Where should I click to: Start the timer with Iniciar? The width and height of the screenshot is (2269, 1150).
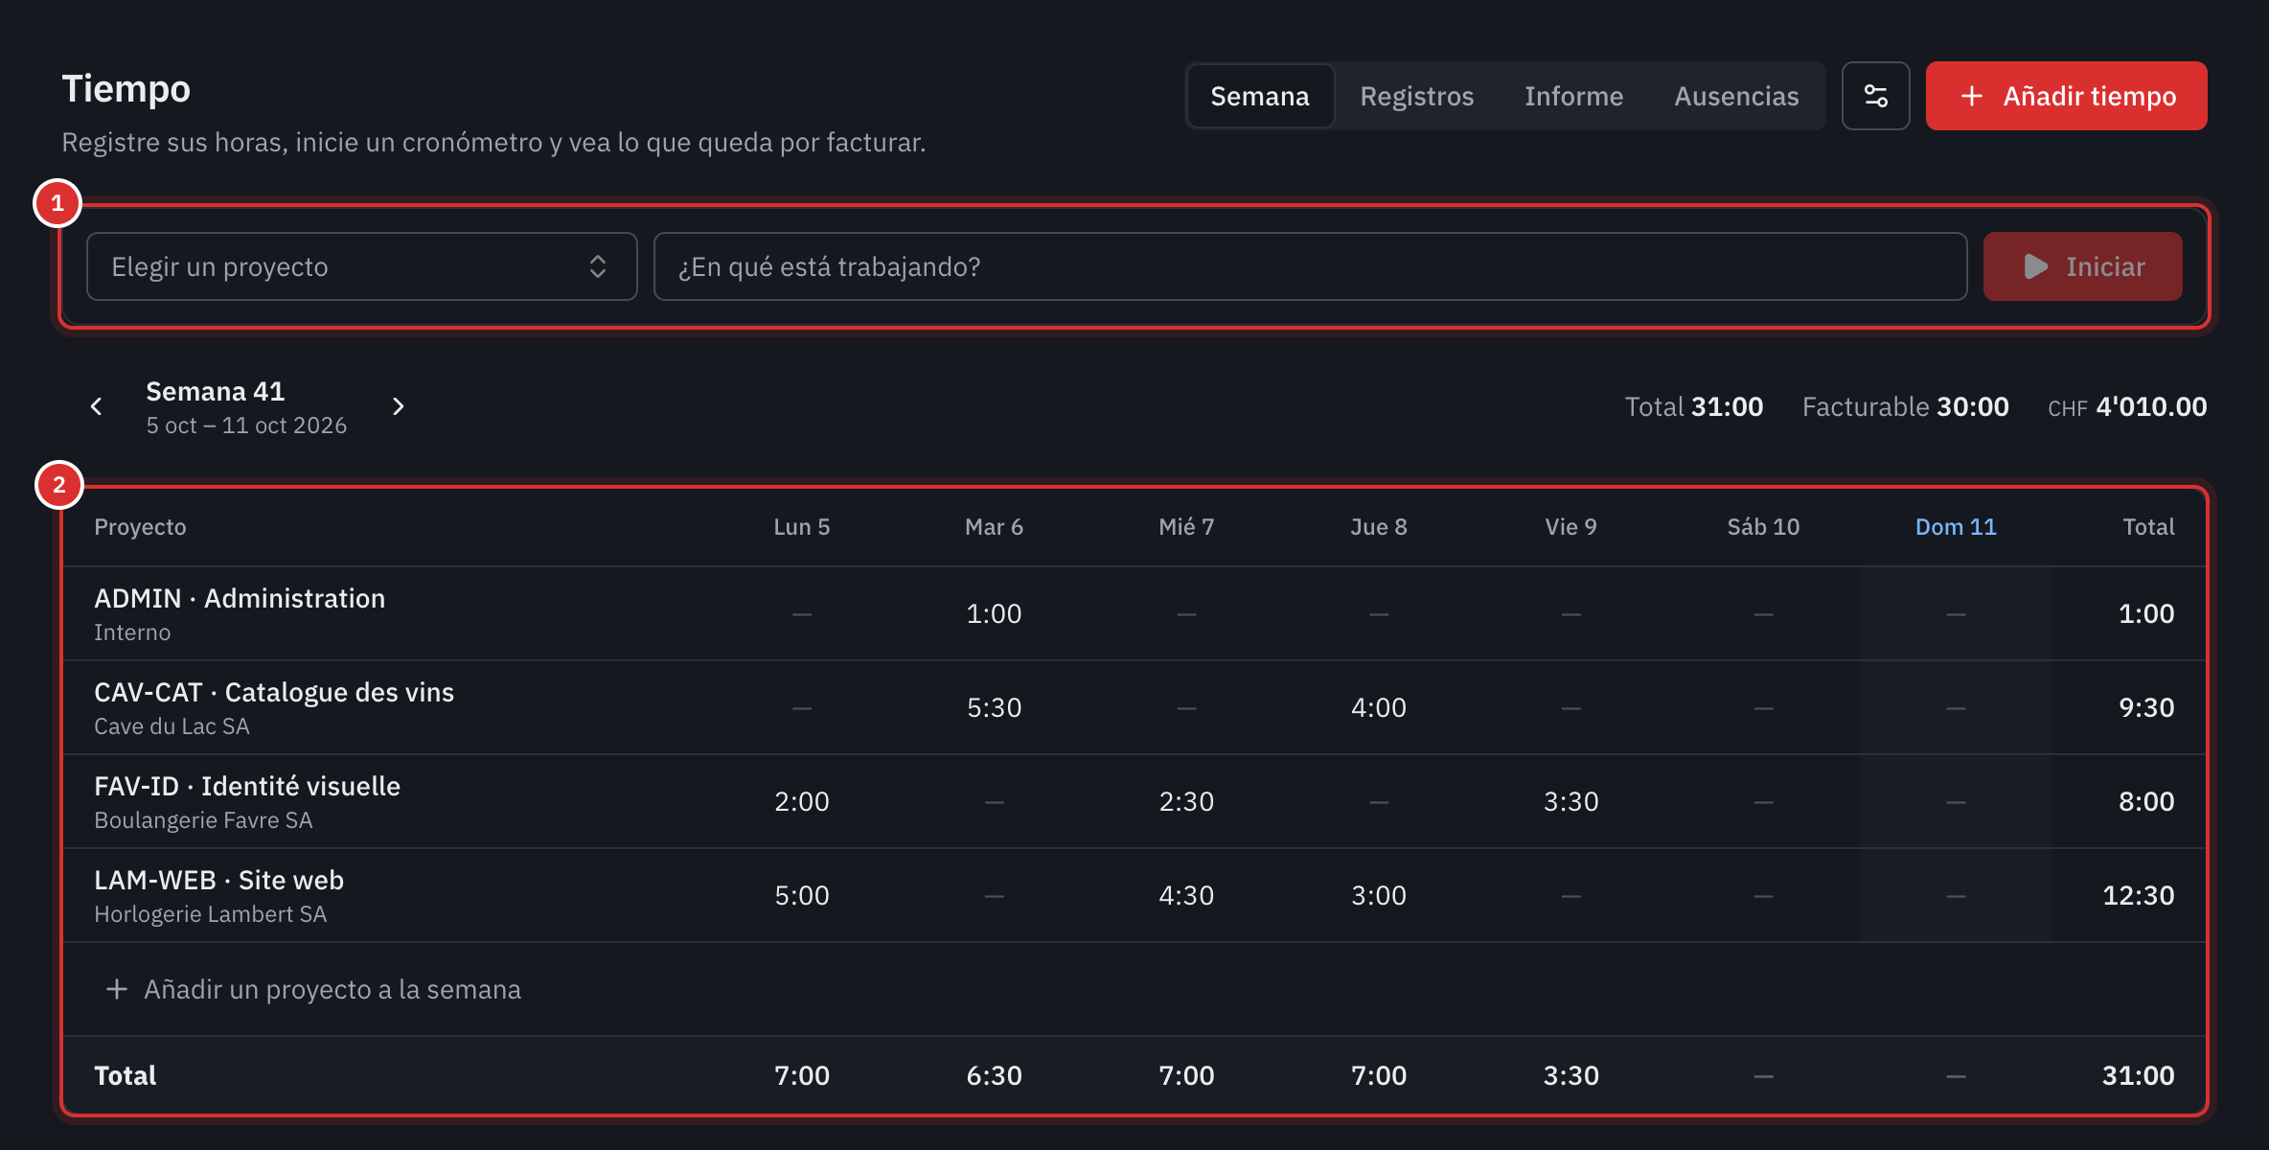point(2082,266)
